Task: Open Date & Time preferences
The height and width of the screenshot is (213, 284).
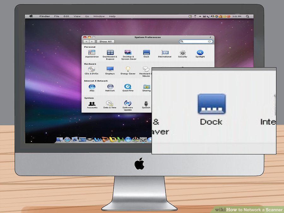Action: pyautogui.click(x=110, y=105)
